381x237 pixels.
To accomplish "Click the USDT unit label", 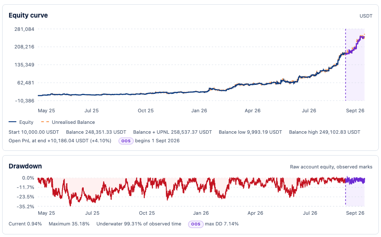I will pos(366,16).
